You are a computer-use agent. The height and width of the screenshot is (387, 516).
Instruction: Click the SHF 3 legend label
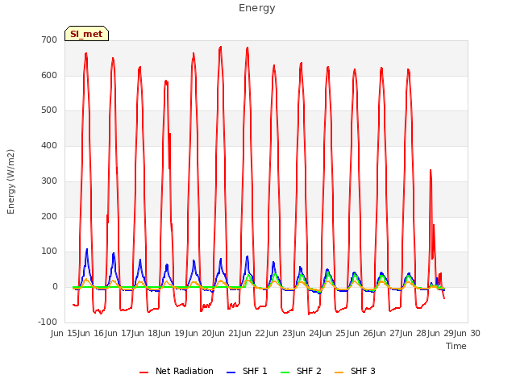pyautogui.click(x=363, y=371)
